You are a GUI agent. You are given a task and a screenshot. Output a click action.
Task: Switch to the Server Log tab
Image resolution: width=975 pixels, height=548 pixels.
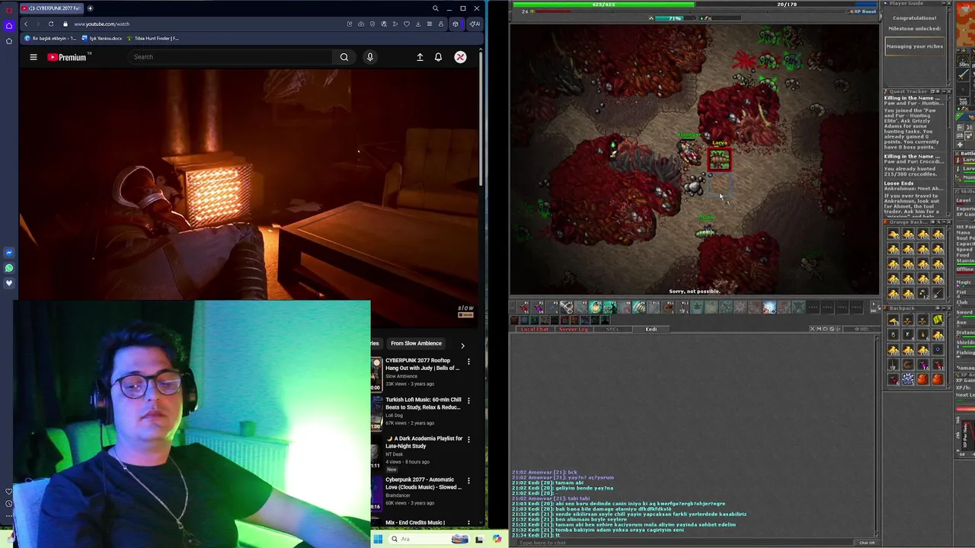pyautogui.click(x=574, y=329)
